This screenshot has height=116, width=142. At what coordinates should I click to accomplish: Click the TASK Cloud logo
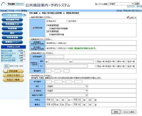click(x=13, y=4)
